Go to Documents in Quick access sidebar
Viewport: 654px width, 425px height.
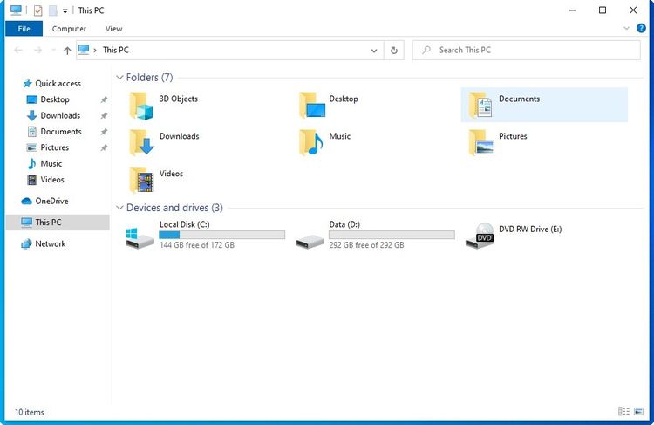pos(61,132)
